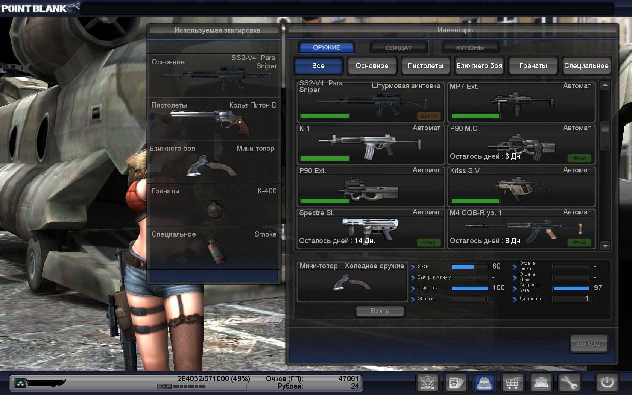This screenshot has height=395, width=632.
Task: Select the Kriss S.V weapon card
Action: 521,186
